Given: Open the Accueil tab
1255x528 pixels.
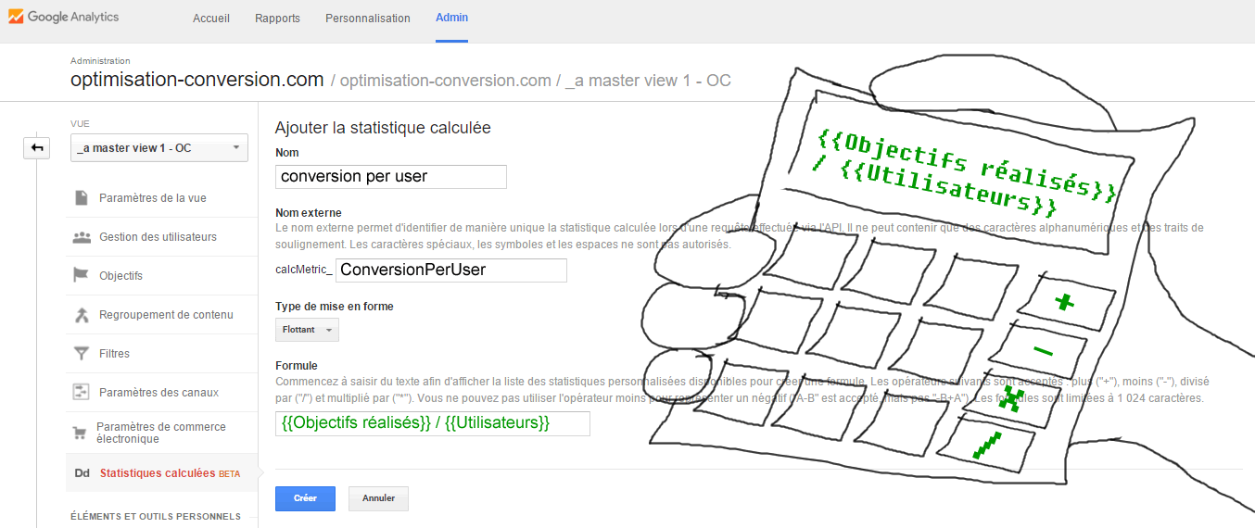Looking at the screenshot, I should click(x=211, y=19).
